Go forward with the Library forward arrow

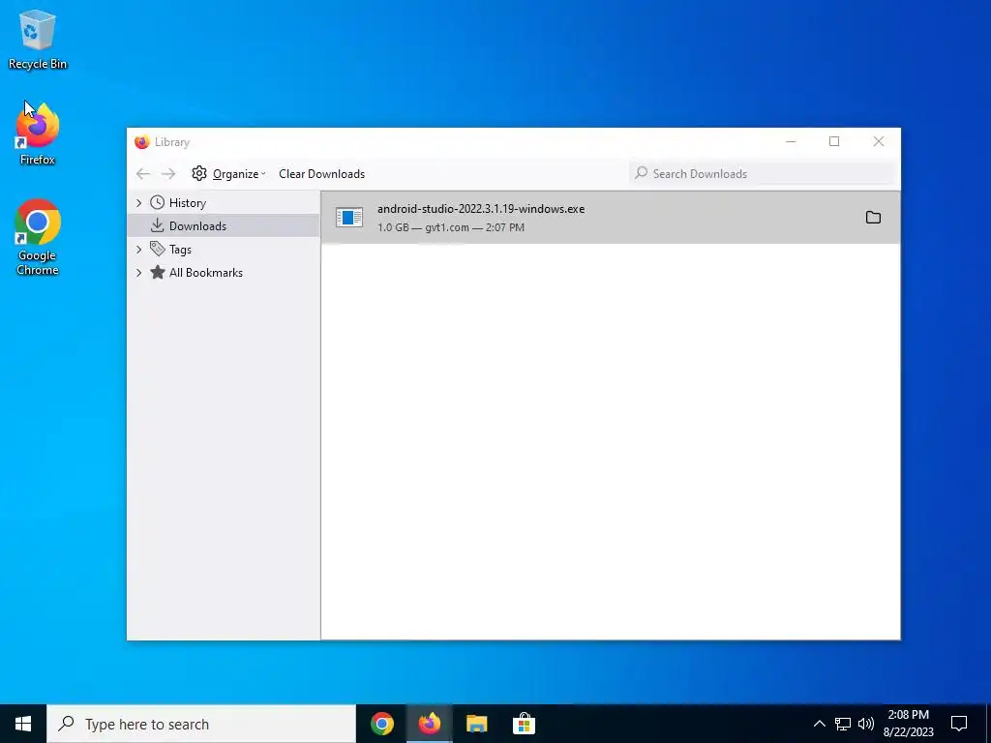tap(168, 174)
